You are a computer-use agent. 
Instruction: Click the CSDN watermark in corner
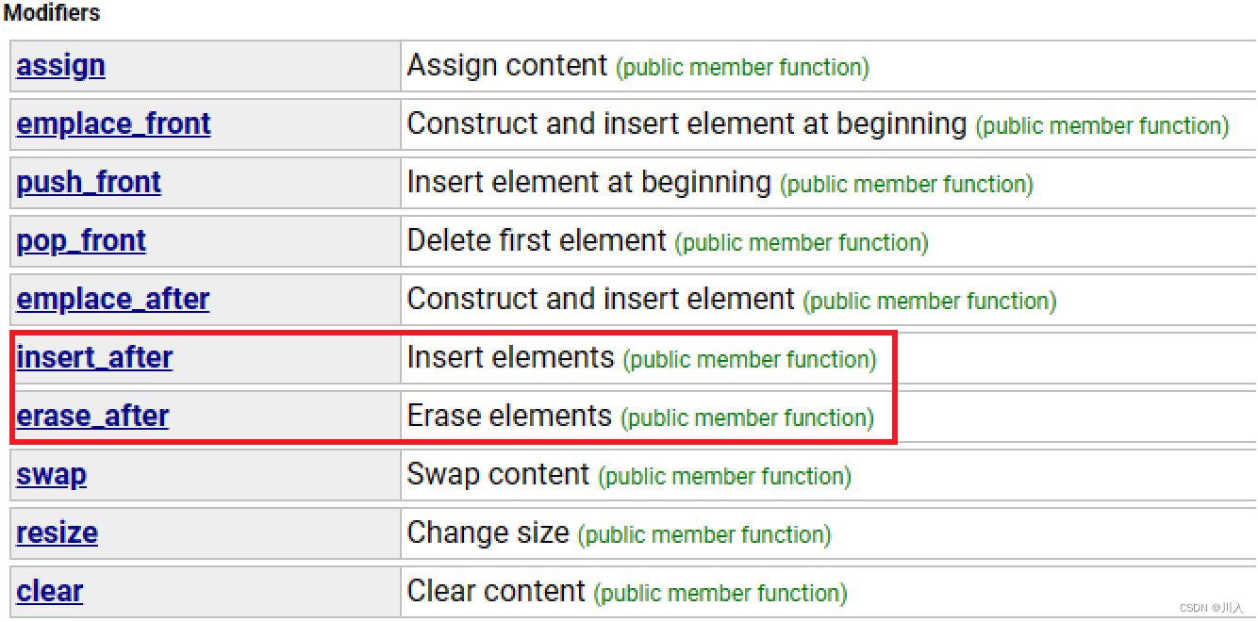coord(1212,608)
